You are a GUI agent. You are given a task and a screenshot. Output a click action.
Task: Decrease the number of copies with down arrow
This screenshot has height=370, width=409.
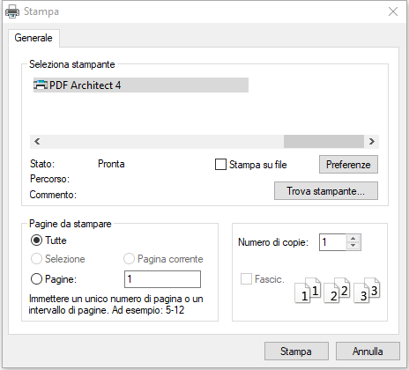[353, 246]
